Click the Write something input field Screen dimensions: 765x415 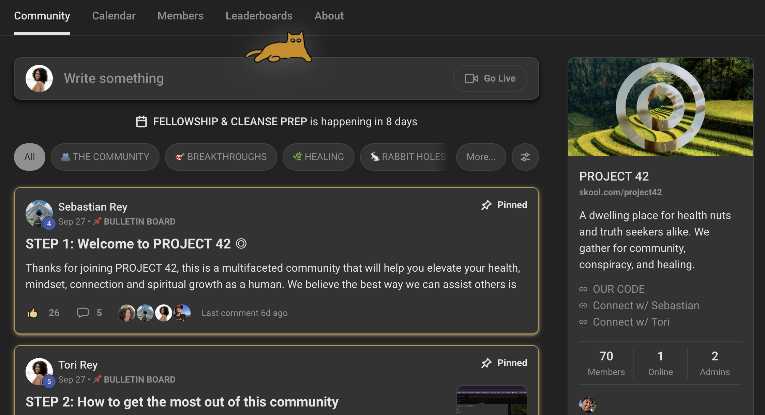point(239,78)
